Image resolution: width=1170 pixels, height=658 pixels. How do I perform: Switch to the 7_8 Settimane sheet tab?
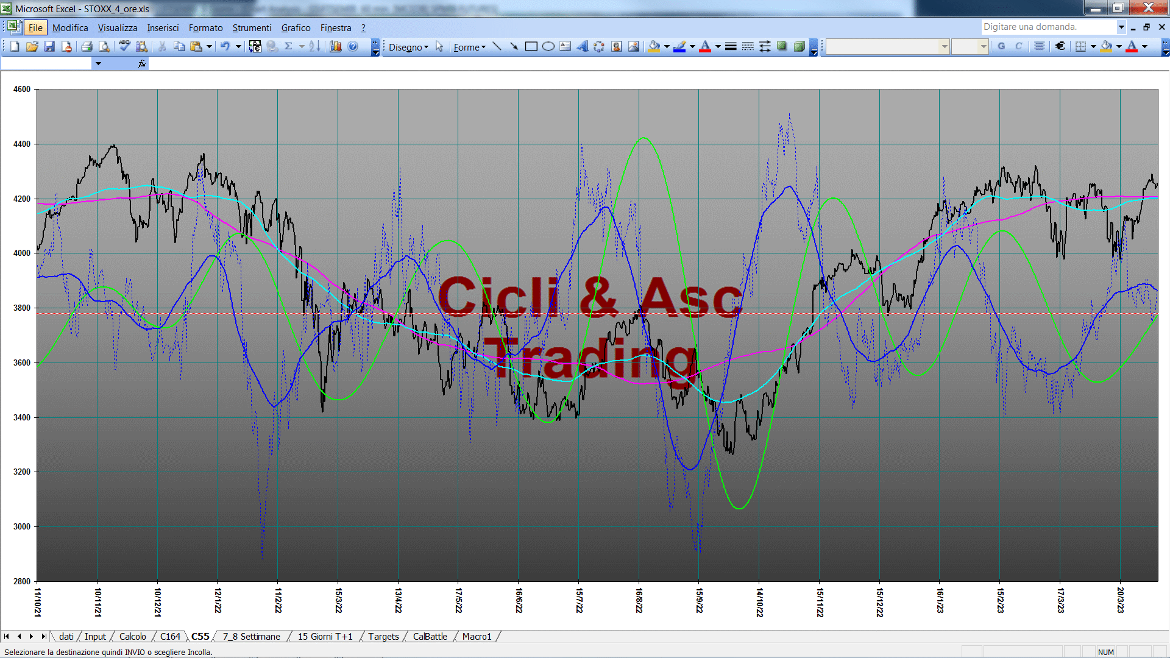coord(251,636)
